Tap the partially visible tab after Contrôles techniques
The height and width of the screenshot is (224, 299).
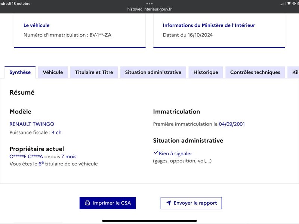tap(294, 72)
